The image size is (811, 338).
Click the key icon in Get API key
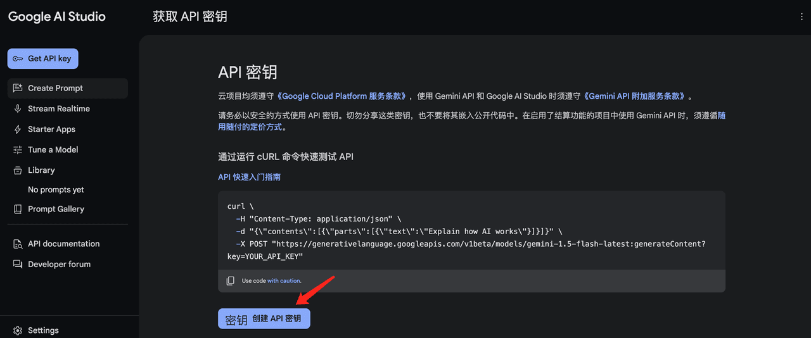point(18,58)
